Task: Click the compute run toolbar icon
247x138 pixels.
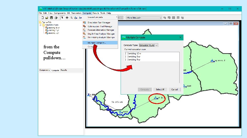Action: click(165, 18)
